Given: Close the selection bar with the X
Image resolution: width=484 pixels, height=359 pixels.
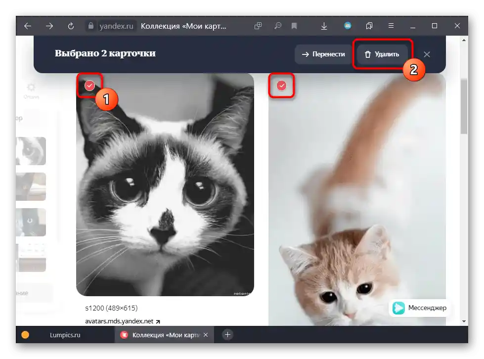Looking at the screenshot, I should [x=427, y=54].
